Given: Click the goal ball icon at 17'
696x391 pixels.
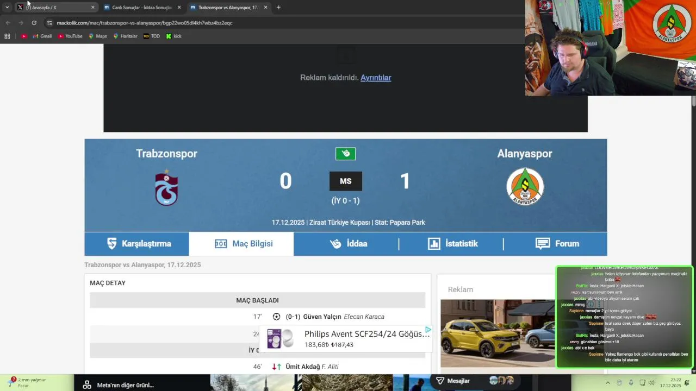Looking at the screenshot, I should click(x=276, y=317).
